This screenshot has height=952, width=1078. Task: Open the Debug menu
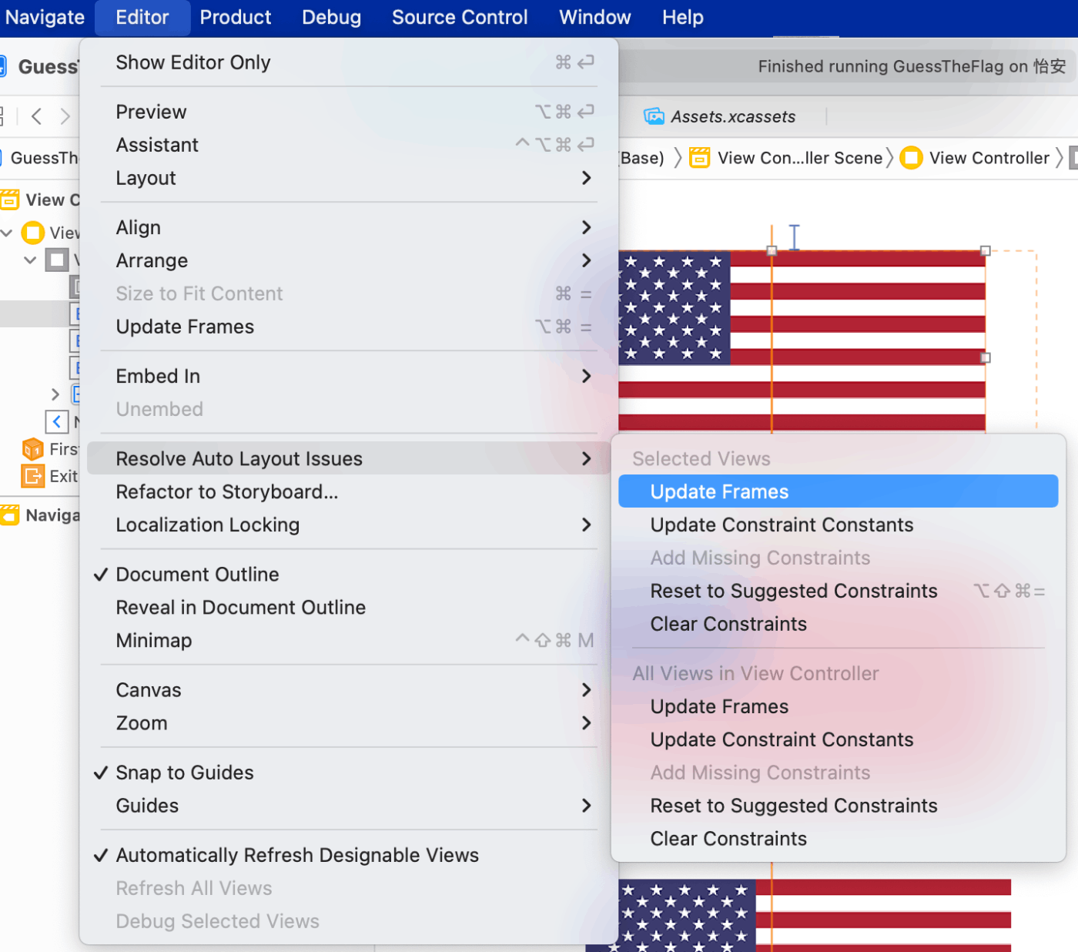click(331, 17)
